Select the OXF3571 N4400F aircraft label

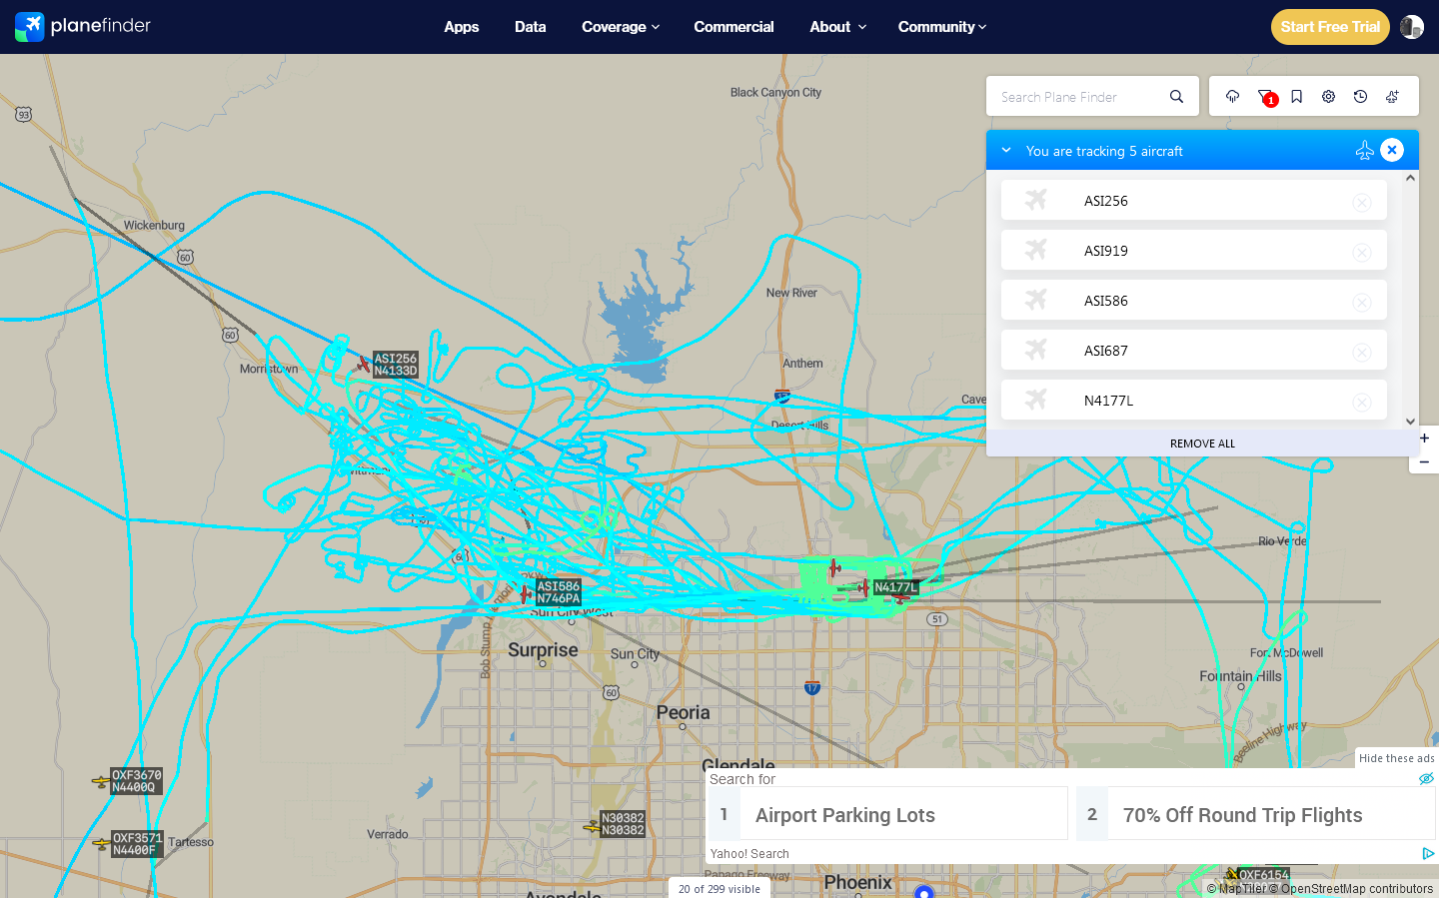pyautogui.click(x=137, y=844)
